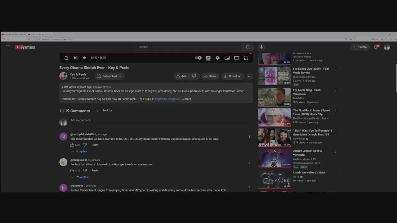Open Harry Mack Omegle Bars 103 thumbnail

click(x=274, y=138)
